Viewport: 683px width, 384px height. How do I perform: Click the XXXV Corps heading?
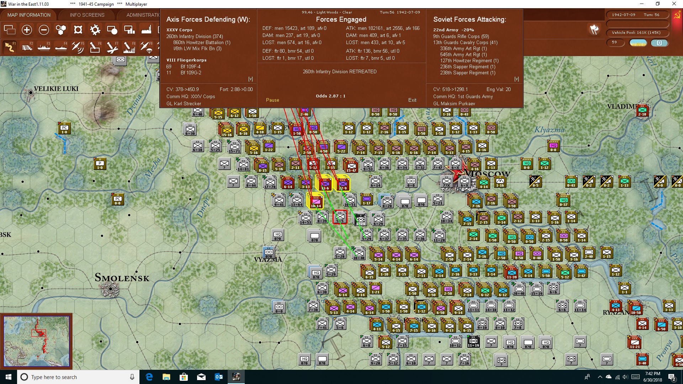[179, 30]
